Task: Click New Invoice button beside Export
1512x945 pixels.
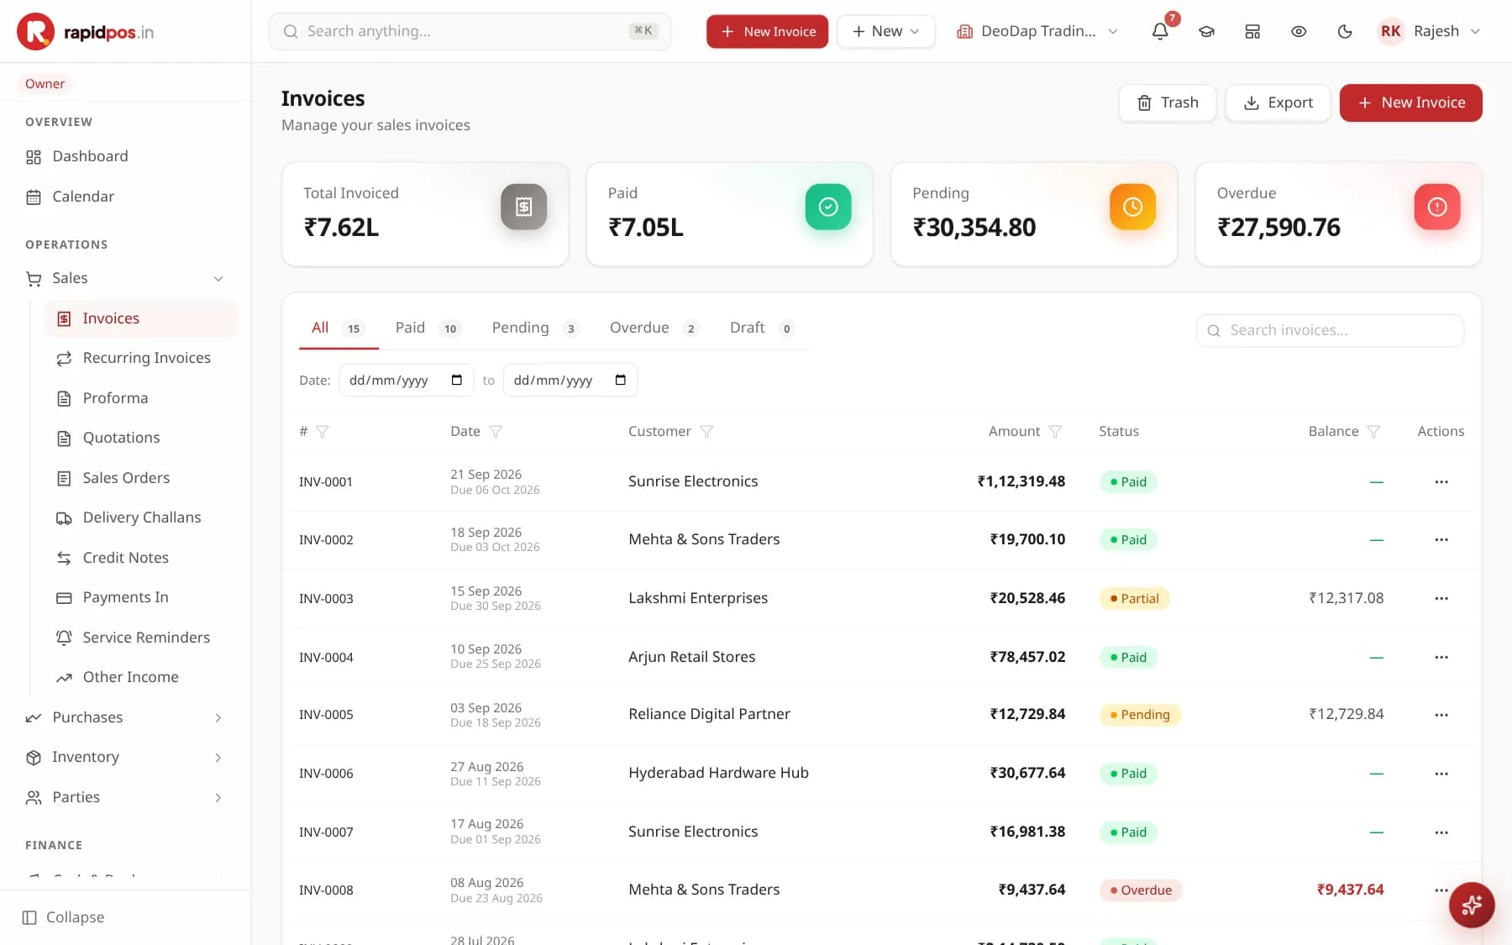Action: 1410,102
